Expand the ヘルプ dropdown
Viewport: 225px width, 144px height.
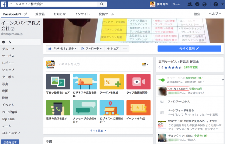pyautogui.click(x=215, y=14)
